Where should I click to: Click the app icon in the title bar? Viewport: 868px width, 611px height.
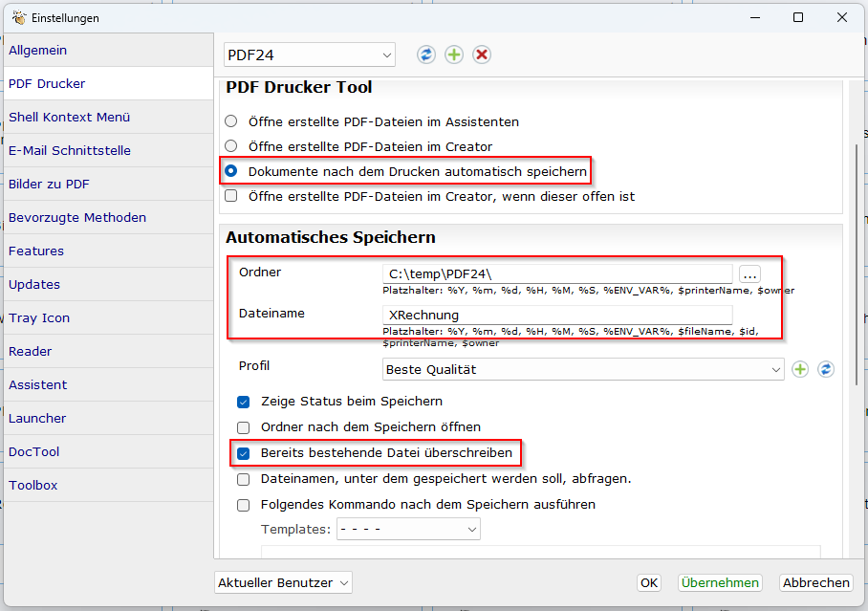point(17,18)
